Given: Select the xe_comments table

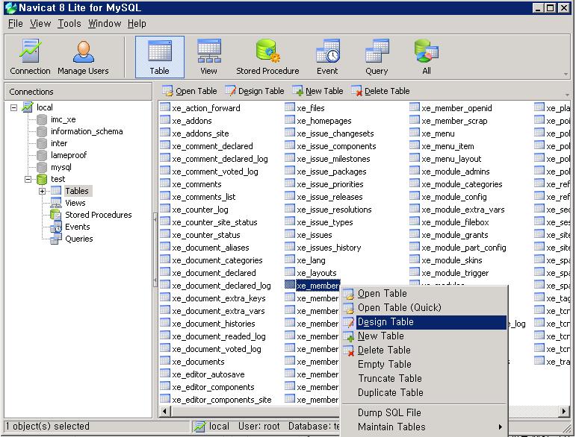Looking at the screenshot, I should coord(196,184).
